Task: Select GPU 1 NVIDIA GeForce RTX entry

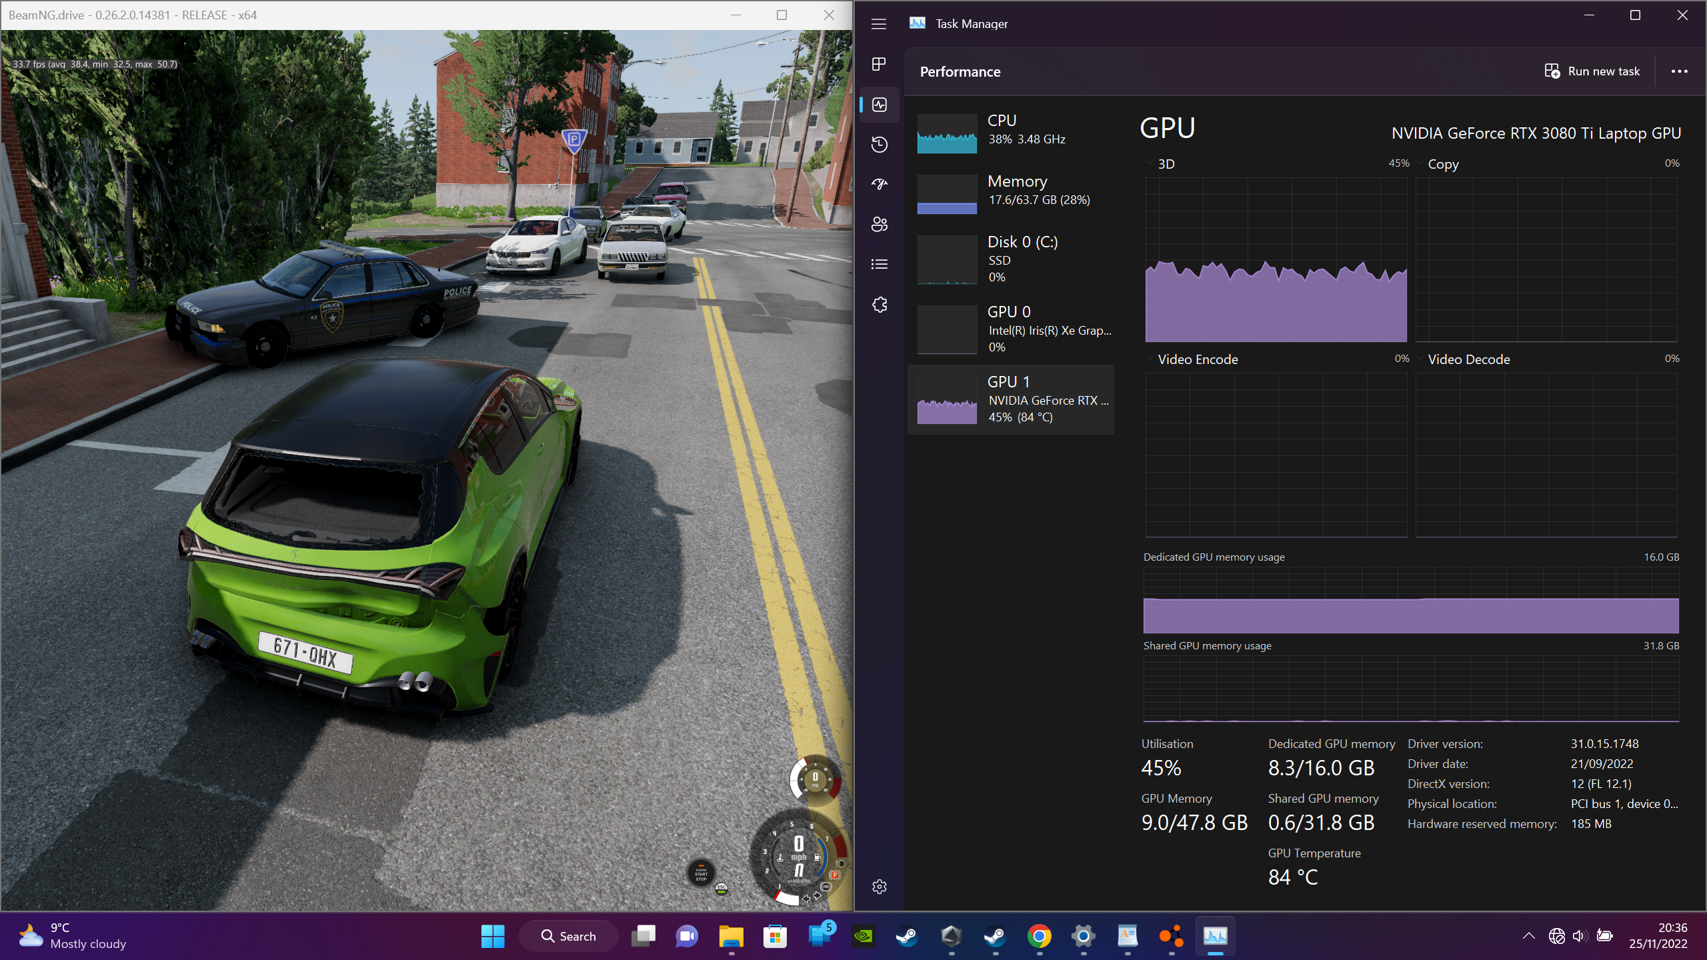Action: [x=1011, y=399]
